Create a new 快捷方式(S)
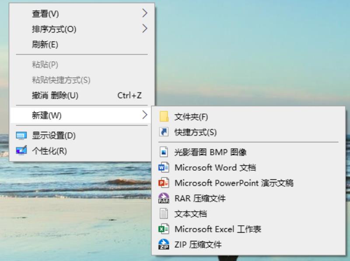Screen dimensions: 350x261 (248, 132)
